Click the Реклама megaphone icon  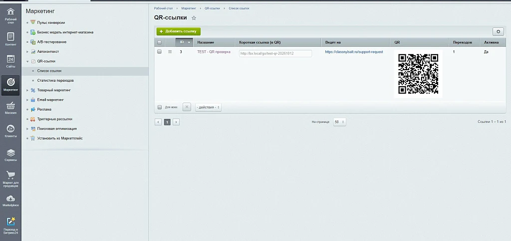point(33,109)
